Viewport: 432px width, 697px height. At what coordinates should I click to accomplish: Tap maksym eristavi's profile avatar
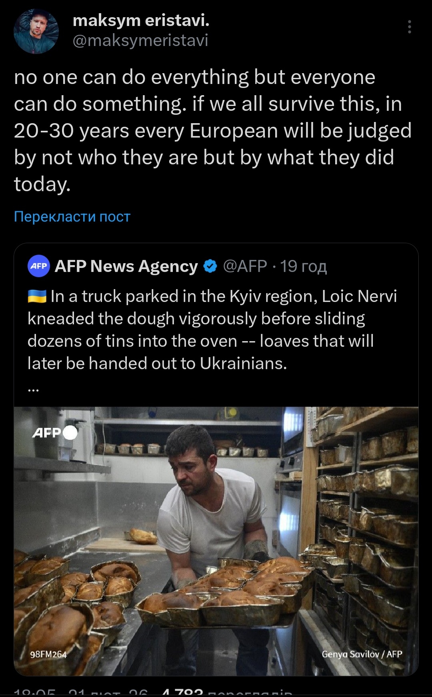(x=36, y=32)
